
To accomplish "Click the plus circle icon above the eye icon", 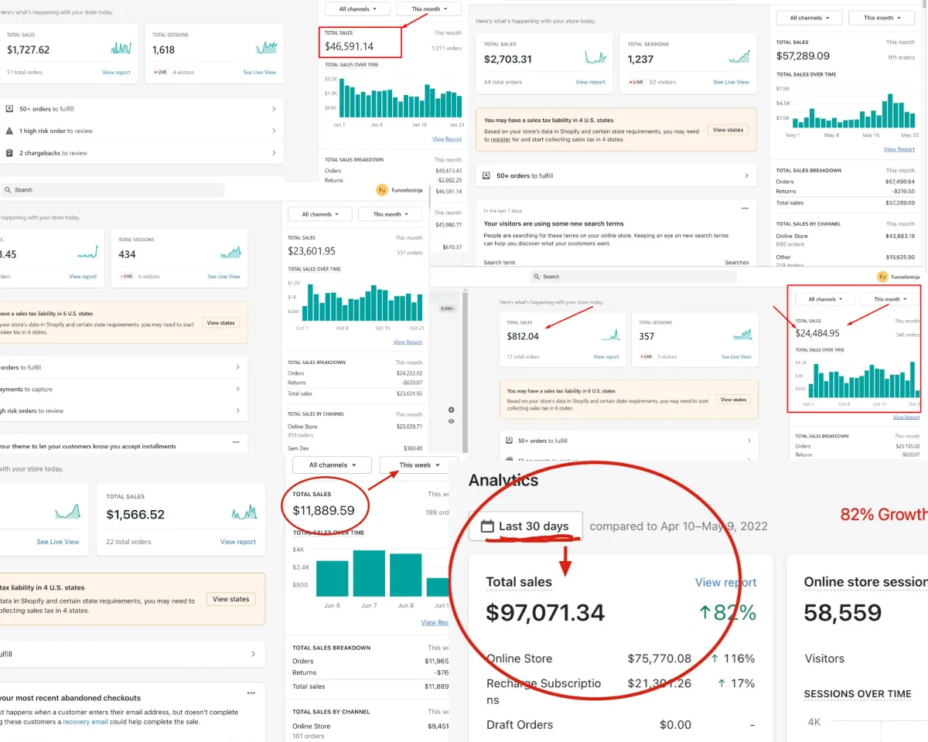I will pyautogui.click(x=451, y=410).
